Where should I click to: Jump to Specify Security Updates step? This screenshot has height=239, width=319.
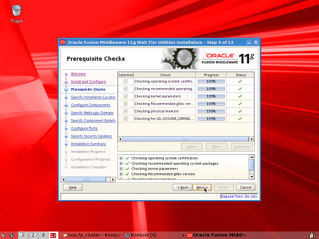(x=91, y=136)
